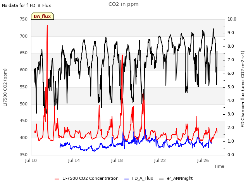Toggle FD_A_Flux legend entry
The image size is (248, 186).
[139, 178]
